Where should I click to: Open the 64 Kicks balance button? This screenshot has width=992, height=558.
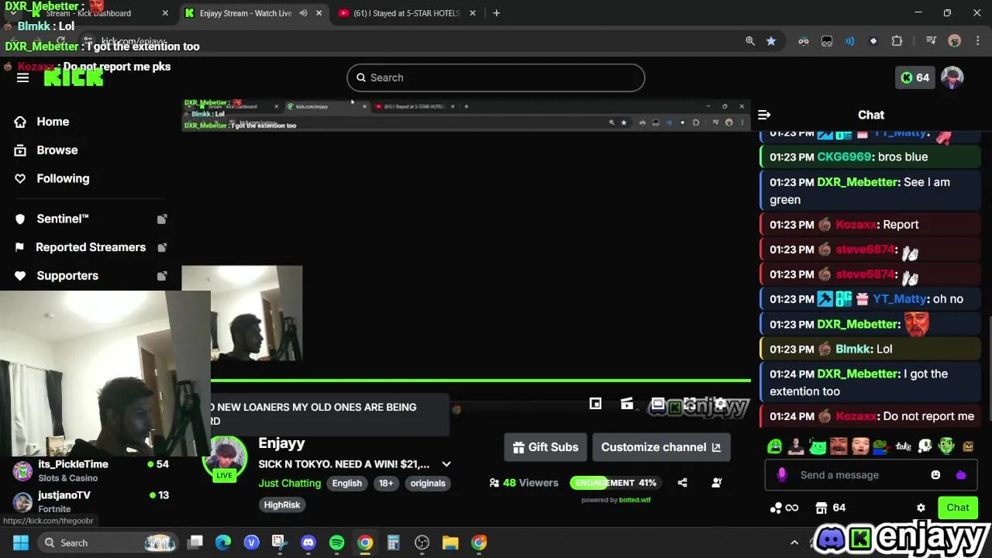(x=915, y=77)
